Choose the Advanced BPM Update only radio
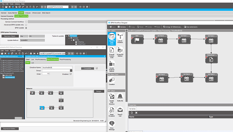 26,25
